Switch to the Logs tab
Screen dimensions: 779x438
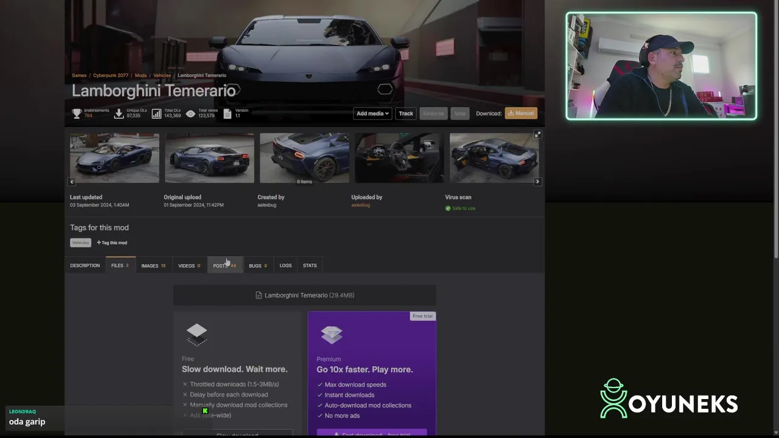(x=285, y=266)
